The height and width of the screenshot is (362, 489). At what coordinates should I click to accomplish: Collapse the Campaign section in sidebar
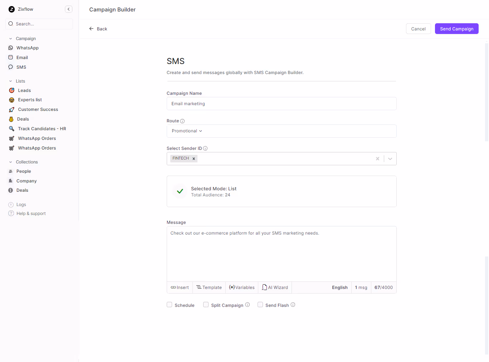pyautogui.click(x=11, y=39)
